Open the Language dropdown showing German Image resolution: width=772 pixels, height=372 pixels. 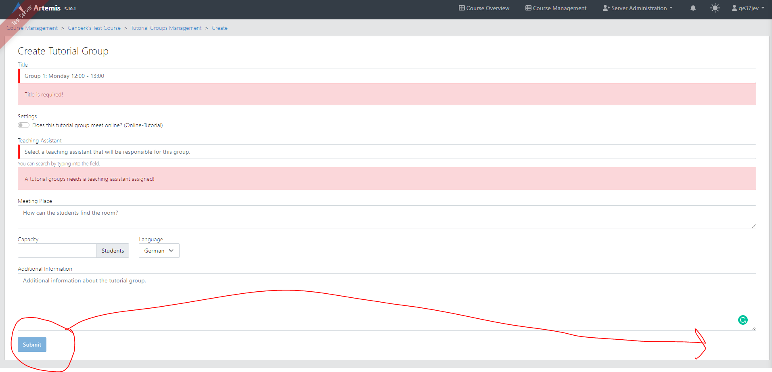[x=159, y=251]
